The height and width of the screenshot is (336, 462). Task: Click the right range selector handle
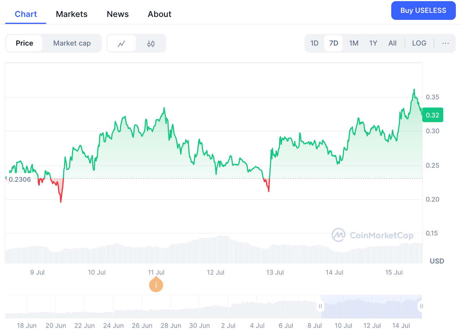tap(421, 306)
